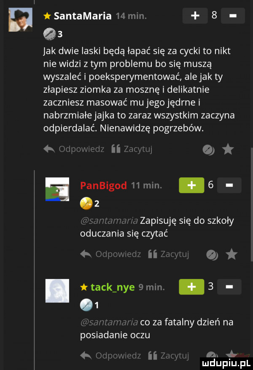
Task: Downvote SantaMaria's comment with minus button
Action: coord(233,16)
